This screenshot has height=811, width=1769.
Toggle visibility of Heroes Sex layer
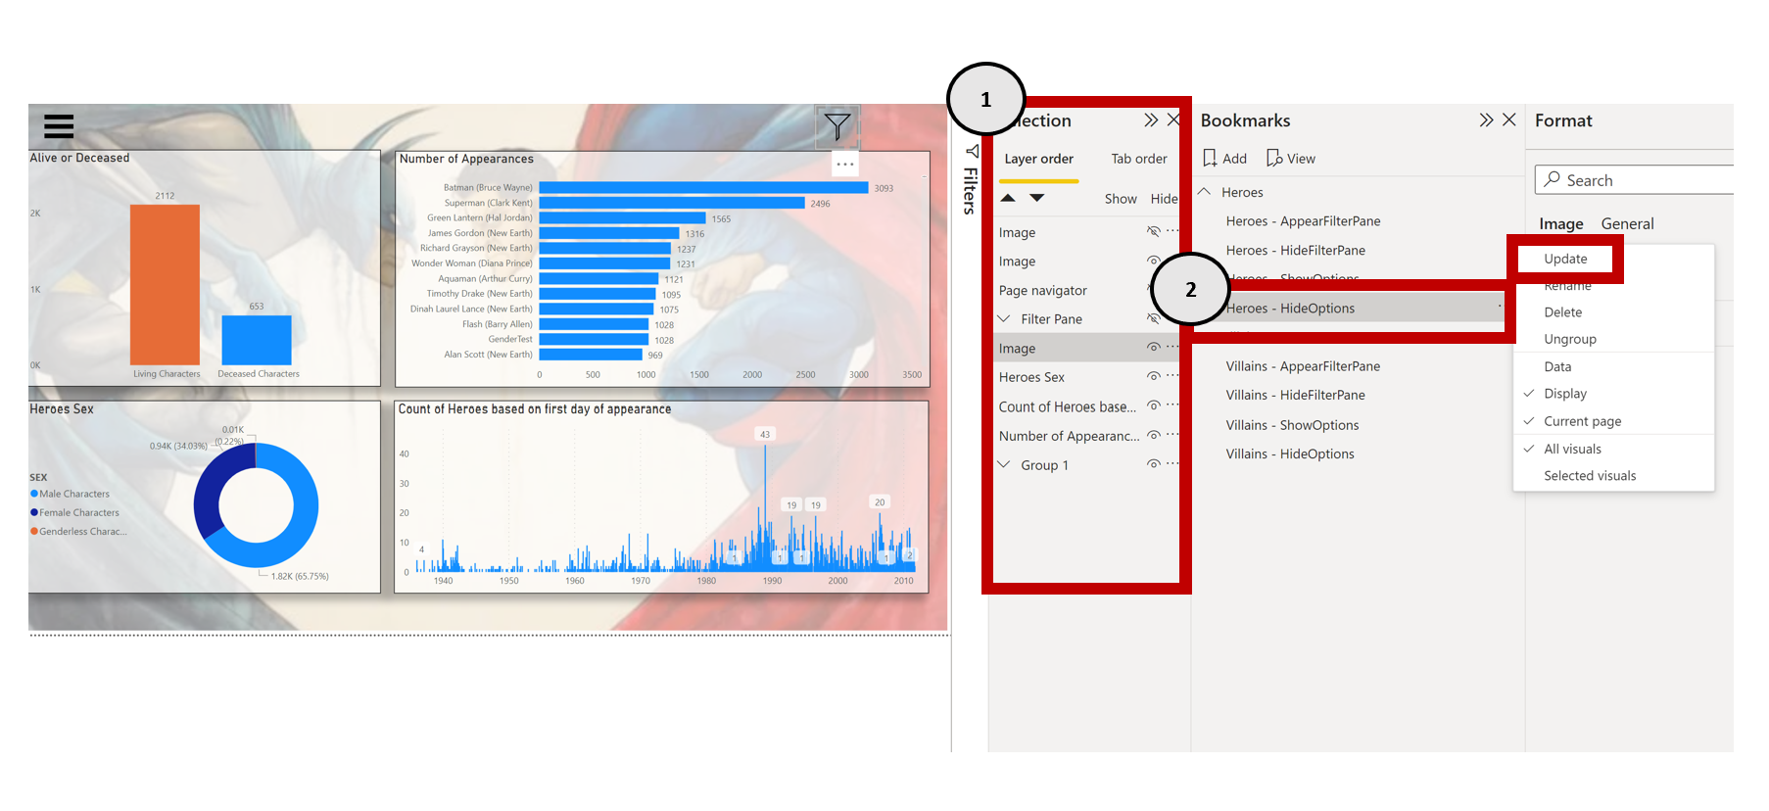[1154, 376]
